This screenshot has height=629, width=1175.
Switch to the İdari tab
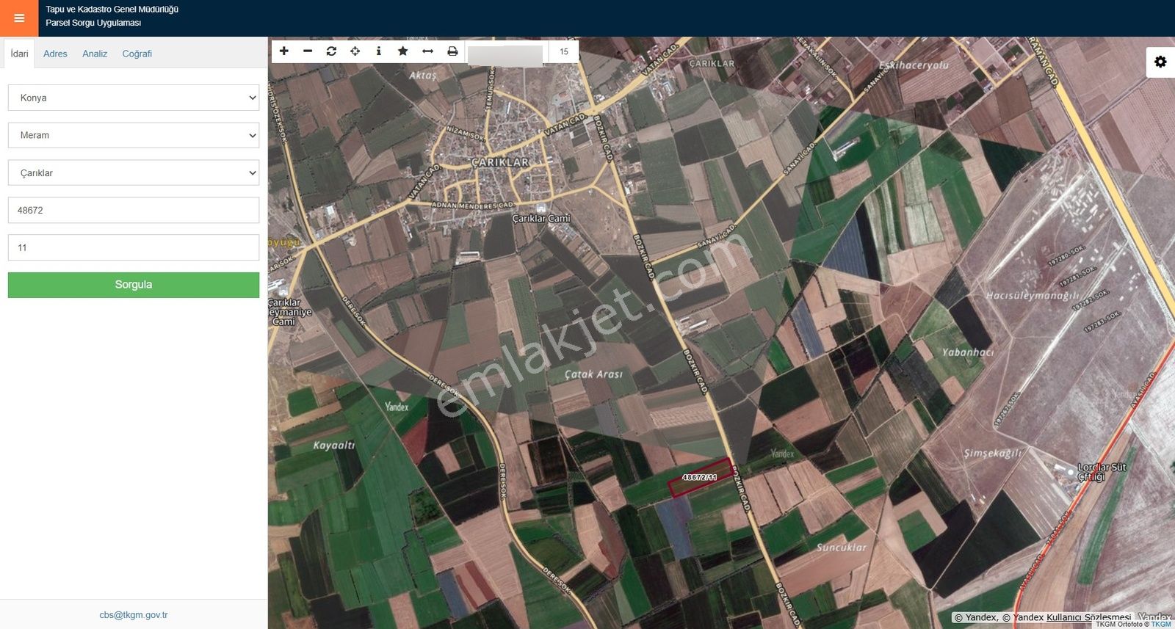point(19,54)
